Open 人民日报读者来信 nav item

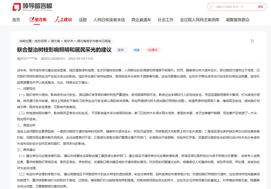109,20
